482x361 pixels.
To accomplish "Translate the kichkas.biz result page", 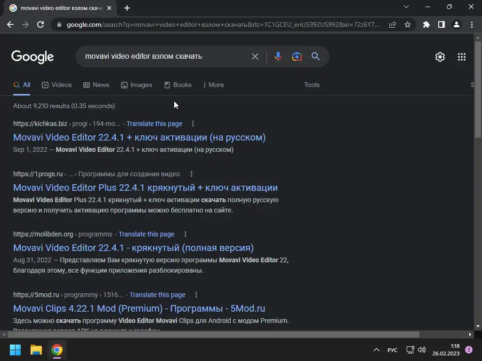I will [154, 124].
